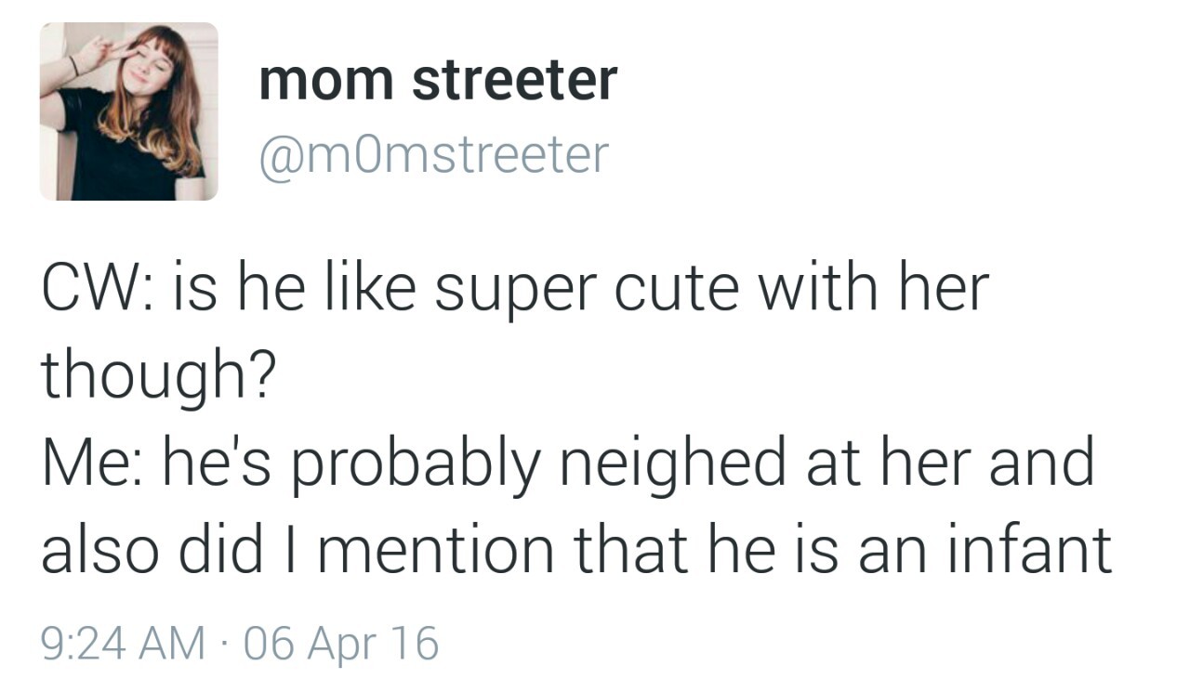The height and width of the screenshot is (692, 1190).
Task: Click the first tweet line starting with CW
Action: (514, 288)
